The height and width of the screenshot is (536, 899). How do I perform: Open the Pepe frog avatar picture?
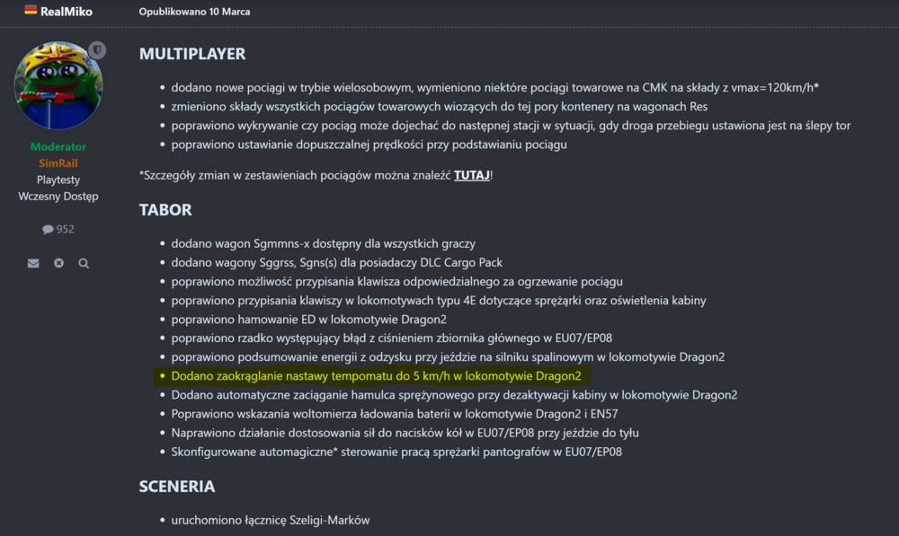(58, 86)
